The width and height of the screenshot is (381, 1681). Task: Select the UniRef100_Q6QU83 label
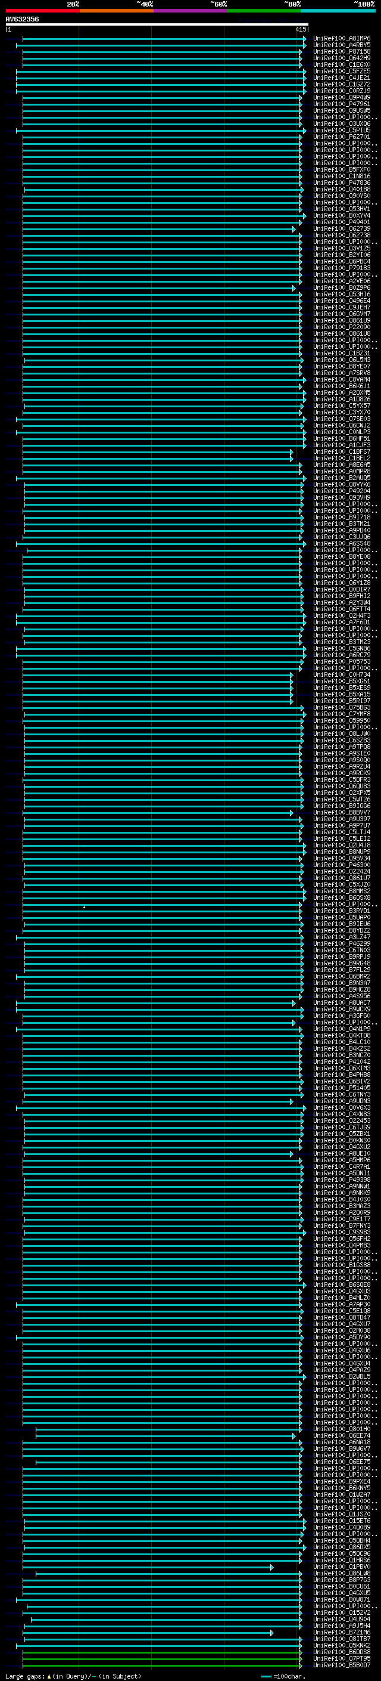point(341,787)
